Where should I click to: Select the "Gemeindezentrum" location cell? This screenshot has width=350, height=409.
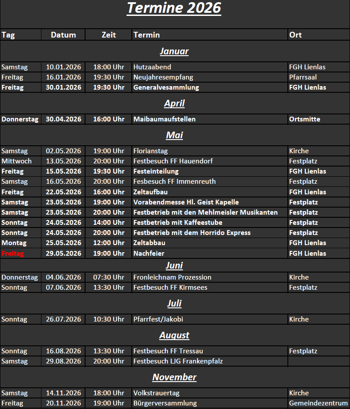point(318,403)
